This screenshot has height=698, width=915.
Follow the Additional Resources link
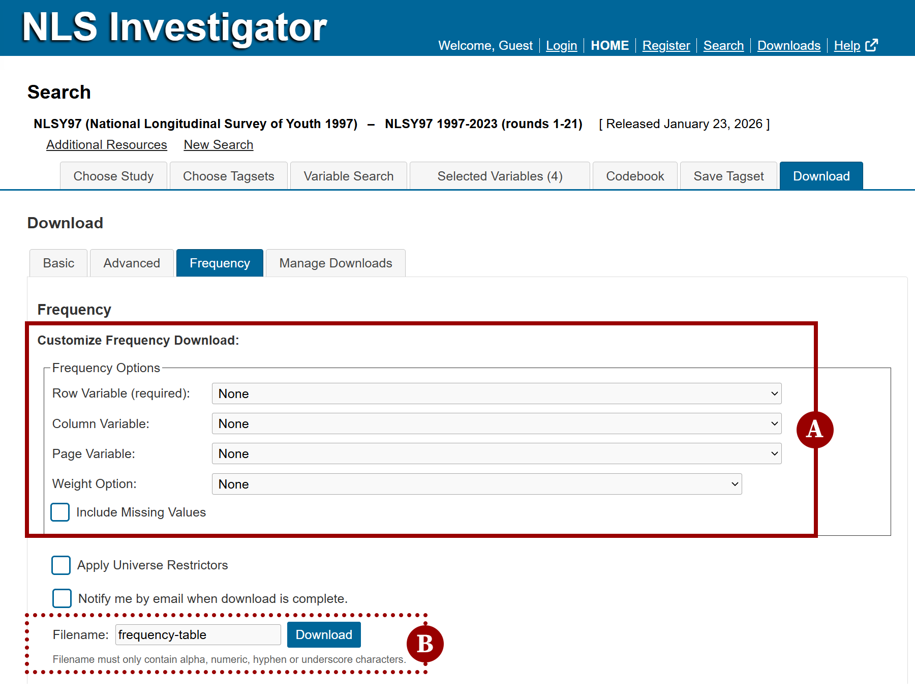point(107,145)
